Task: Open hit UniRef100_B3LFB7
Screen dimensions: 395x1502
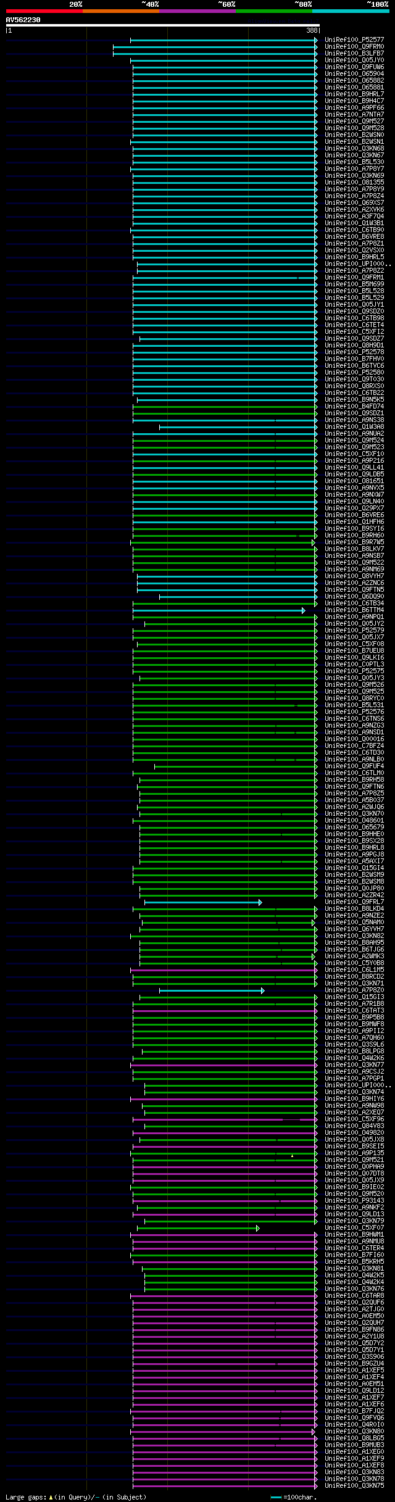Action: click(354, 54)
